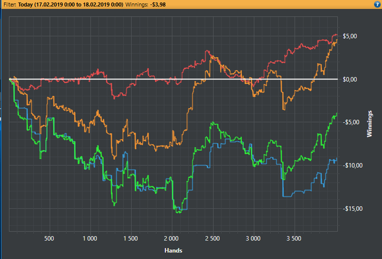
Task: Select the 1 000 hands axis tick label
Action: click(x=90, y=238)
